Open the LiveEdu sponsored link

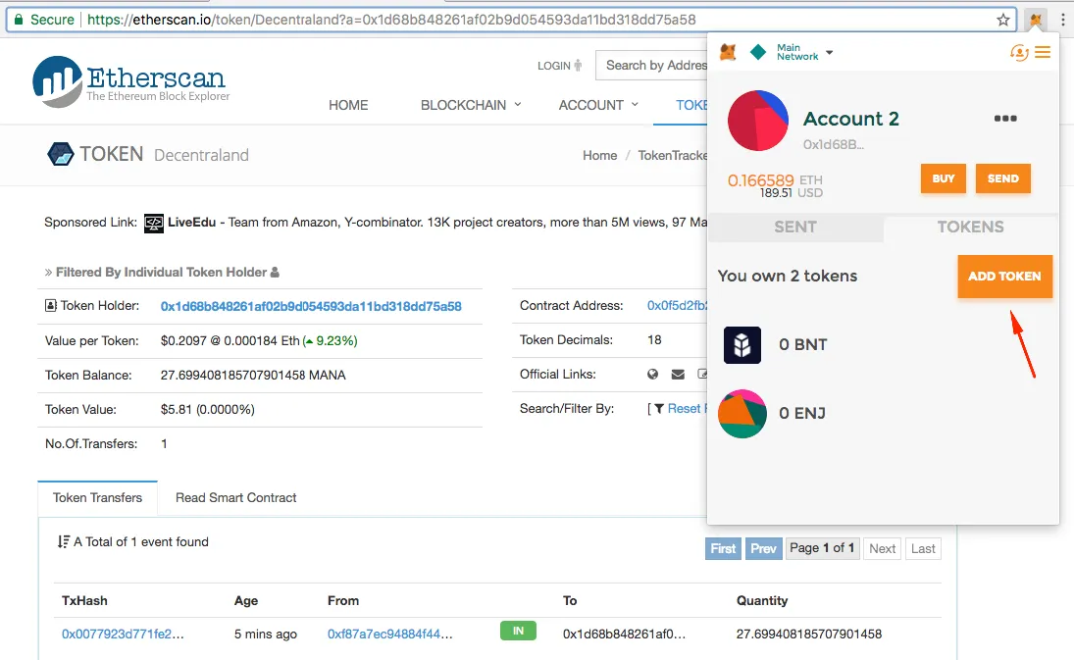pos(192,223)
